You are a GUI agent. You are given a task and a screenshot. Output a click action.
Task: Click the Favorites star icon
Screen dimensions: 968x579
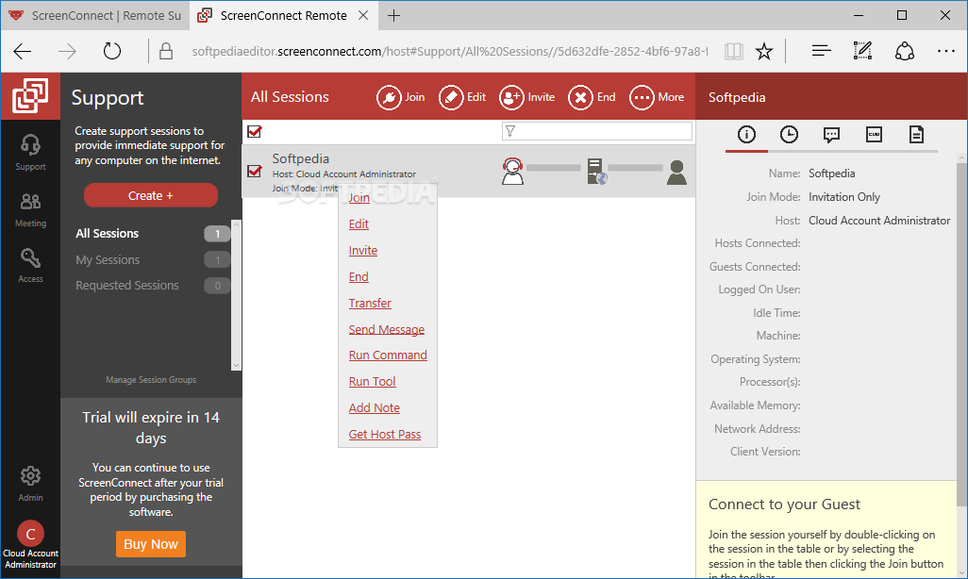click(x=764, y=51)
